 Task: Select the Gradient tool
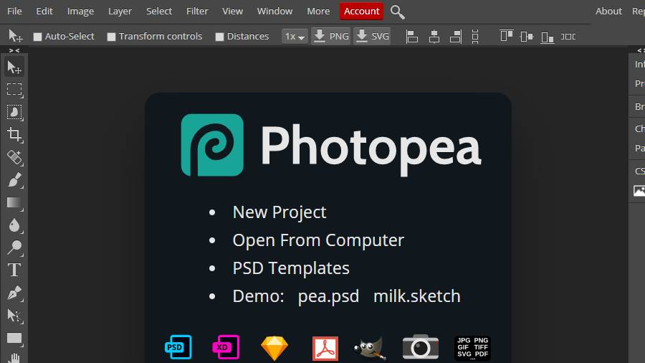coord(14,203)
